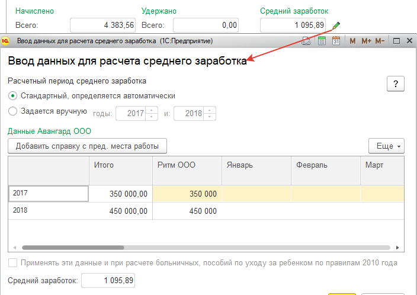This screenshot has height=295, width=417.
Task: Click the pencil edit icon near Средний заработок
Action: pos(336,25)
